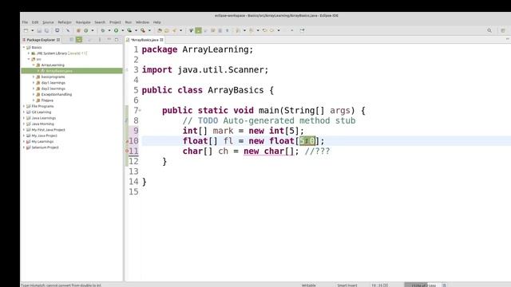Click the Open Type toolbar icon

[x=160, y=30]
